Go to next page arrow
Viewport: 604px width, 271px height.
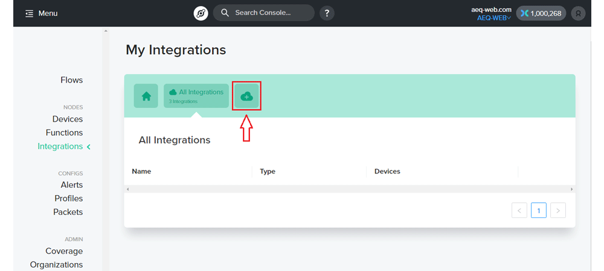558,210
